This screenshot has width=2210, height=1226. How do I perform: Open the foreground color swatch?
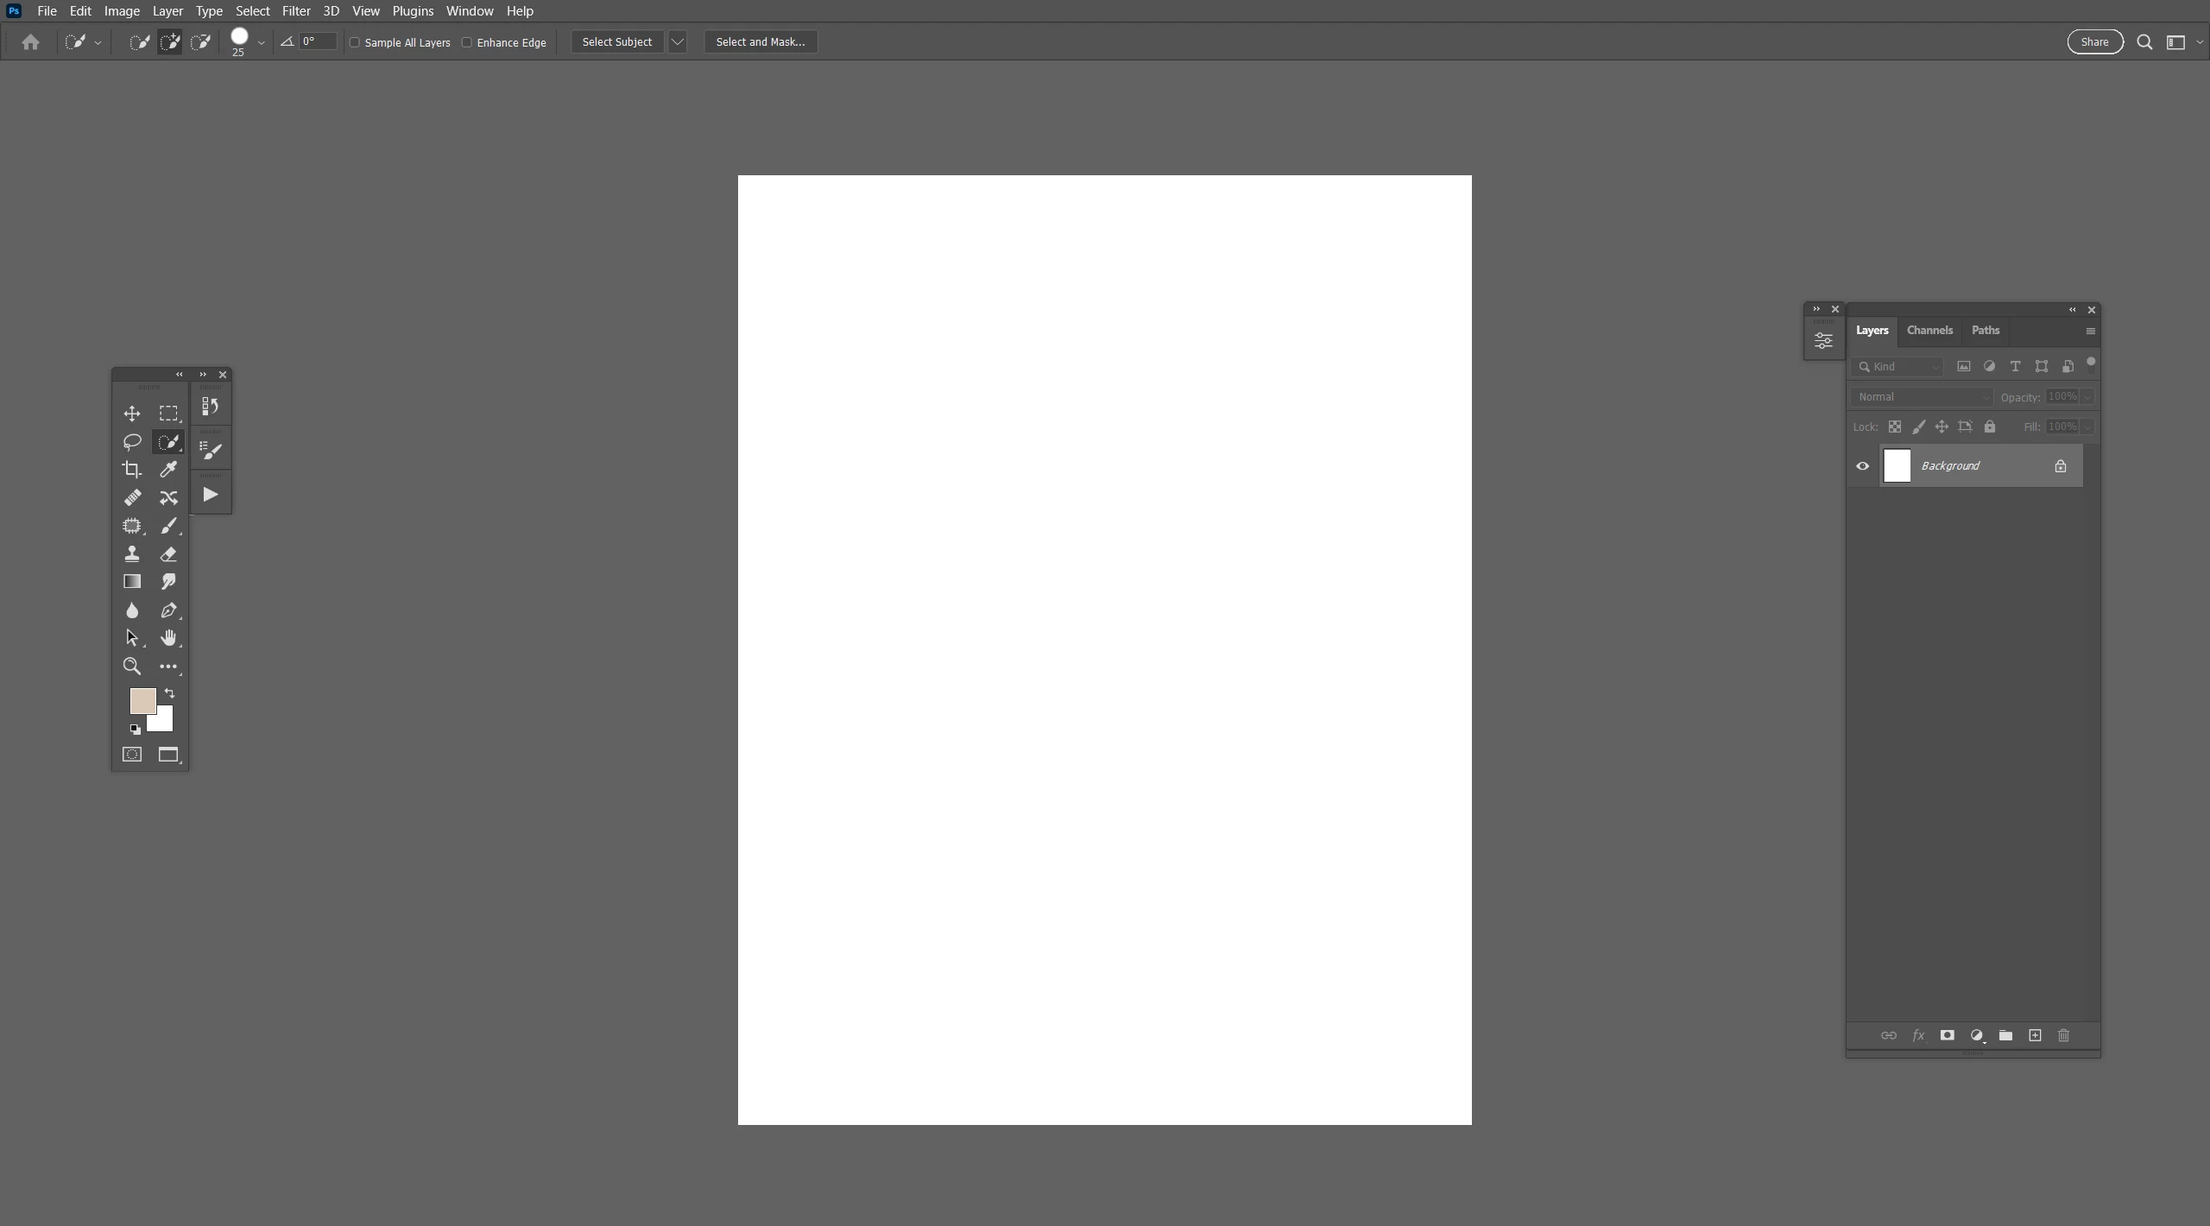(x=141, y=699)
